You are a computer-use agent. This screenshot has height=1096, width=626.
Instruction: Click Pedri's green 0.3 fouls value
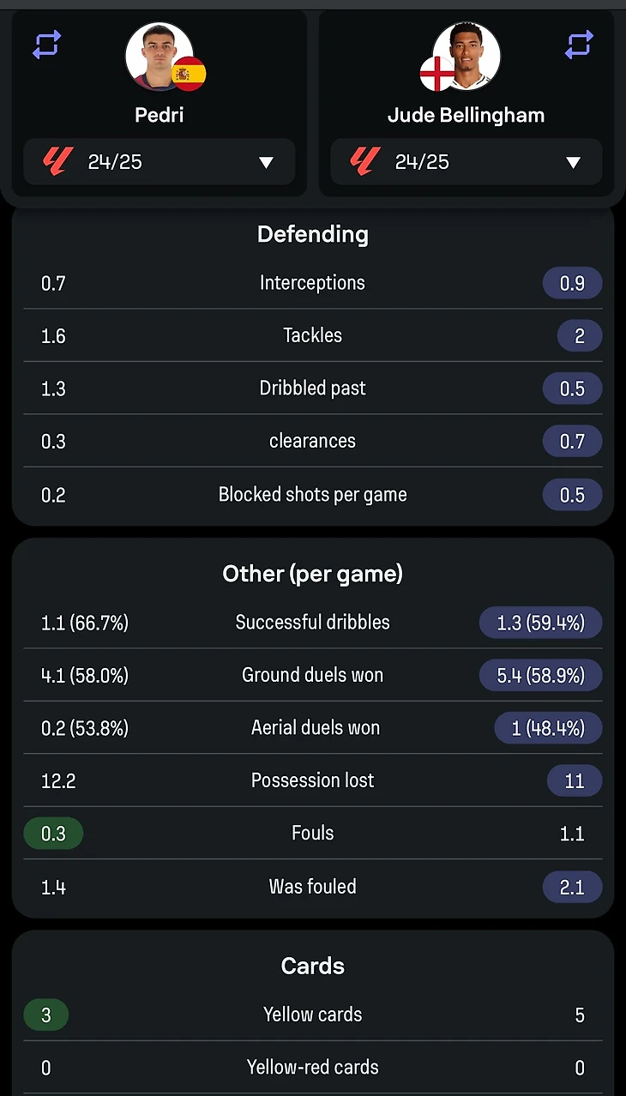tap(53, 834)
